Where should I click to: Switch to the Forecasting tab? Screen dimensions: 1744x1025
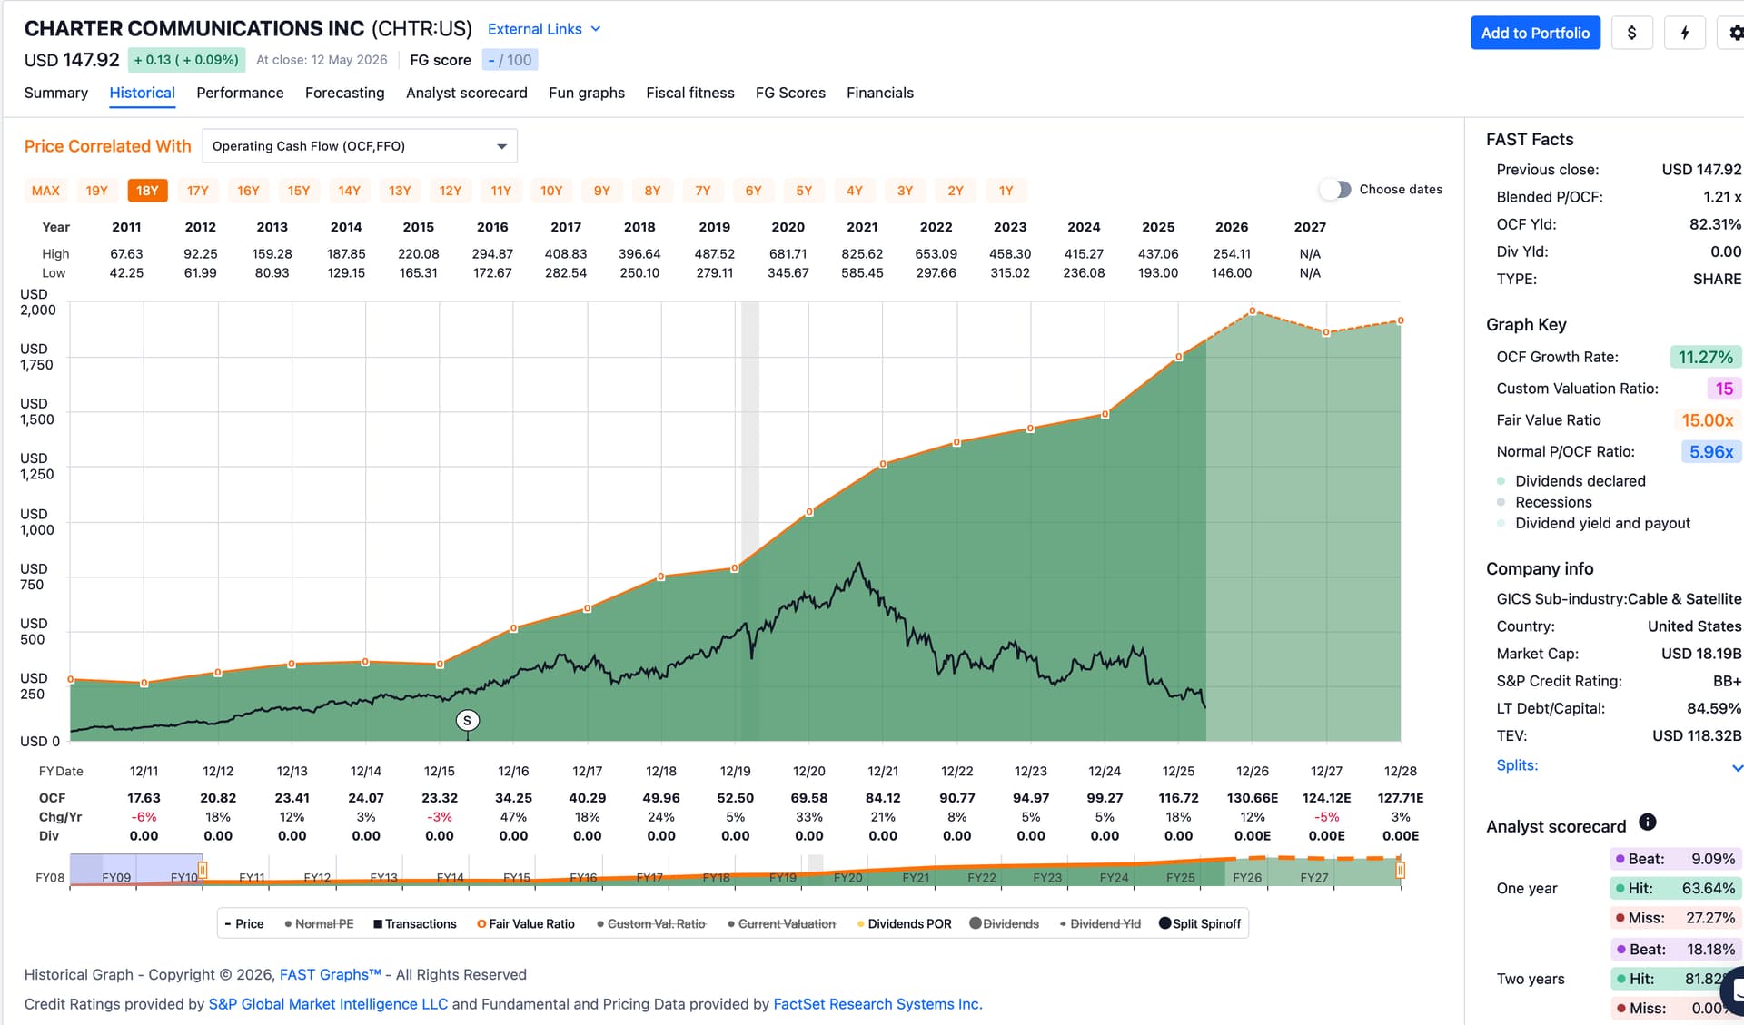[344, 93]
